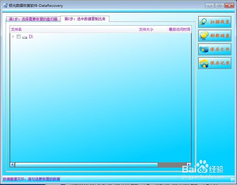The width and height of the screenshot is (237, 185).
Task: Expand the D: drive tree node
Action: click(x=13, y=36)
